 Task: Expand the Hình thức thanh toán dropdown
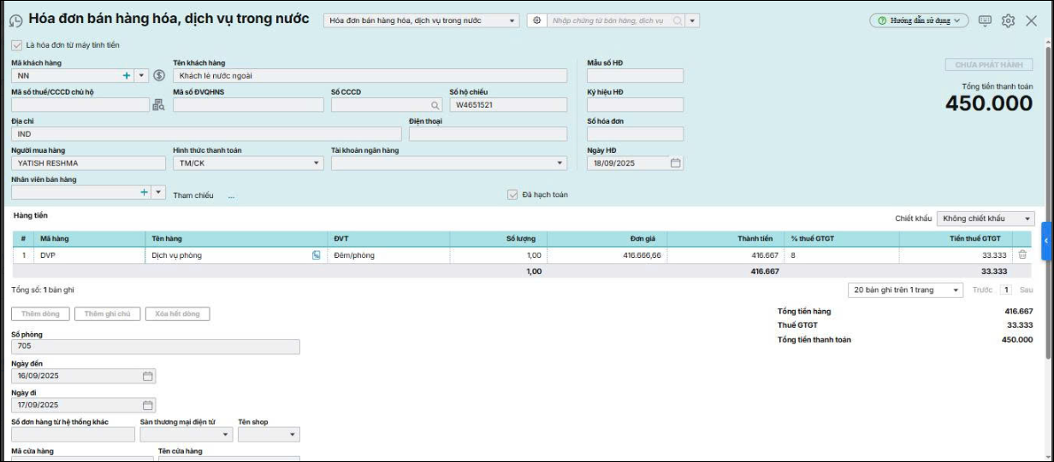point(317,163)
